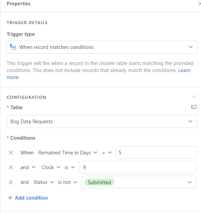Open the Submitted status value dropdown
The width and height of the screenshot is (201, 213).
click(x=139, y=182)
